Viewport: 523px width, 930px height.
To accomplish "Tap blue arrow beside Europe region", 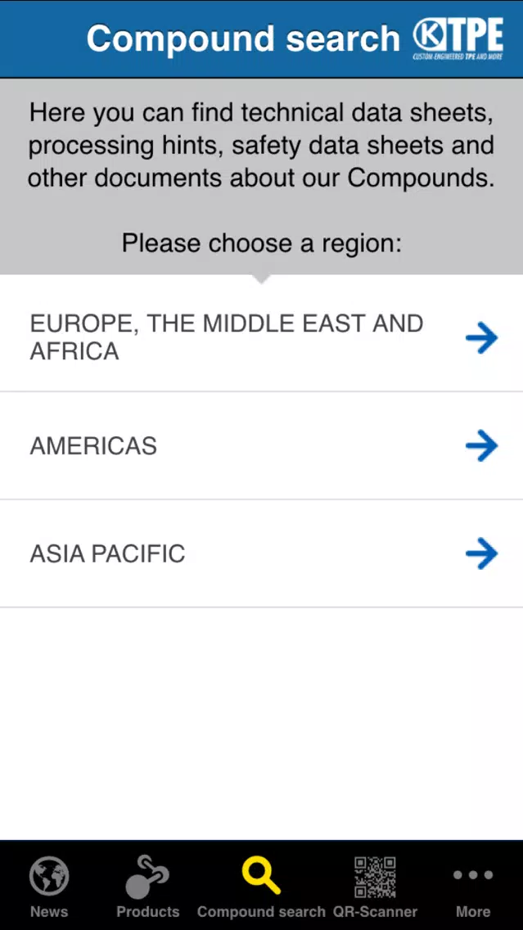I will [481, 338].
